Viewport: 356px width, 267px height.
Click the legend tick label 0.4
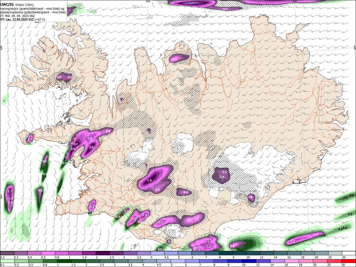pos(30,257)
